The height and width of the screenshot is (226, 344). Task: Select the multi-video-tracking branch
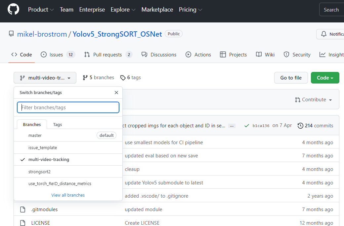tap(68, 159)
